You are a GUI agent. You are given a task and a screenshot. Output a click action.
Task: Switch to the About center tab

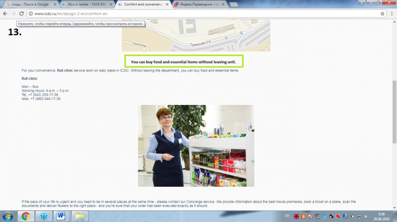(x=87, y=4)
